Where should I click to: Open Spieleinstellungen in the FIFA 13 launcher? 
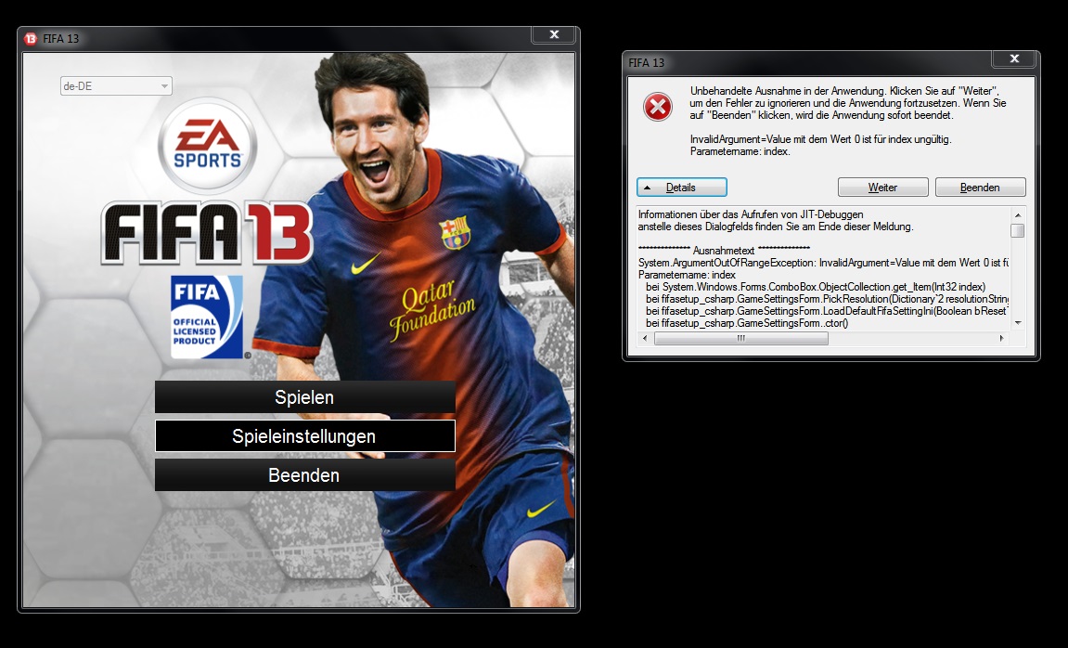click(x=304, y=436)
